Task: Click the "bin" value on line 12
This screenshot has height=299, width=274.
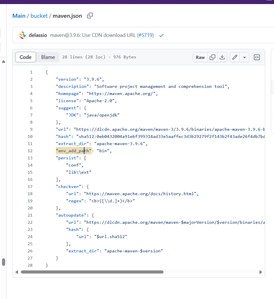Action: pyautogui.click(x=103, y=151)
